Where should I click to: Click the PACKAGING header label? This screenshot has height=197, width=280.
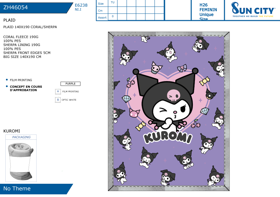pyautogui.click(x=21, y=137)
